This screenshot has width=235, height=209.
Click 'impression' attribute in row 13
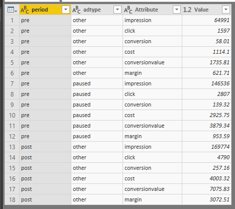[x=138, y=147]
